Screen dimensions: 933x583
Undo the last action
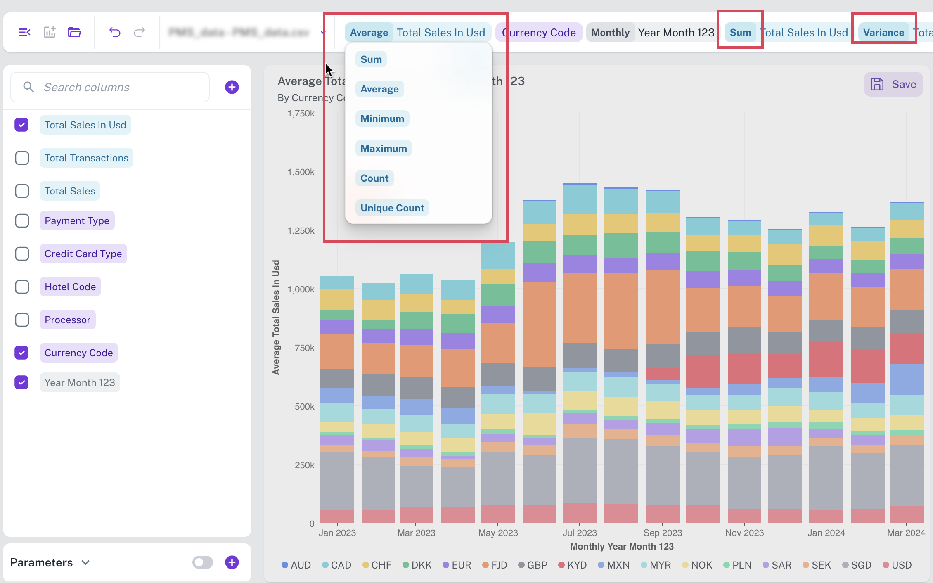coord(115,32)
